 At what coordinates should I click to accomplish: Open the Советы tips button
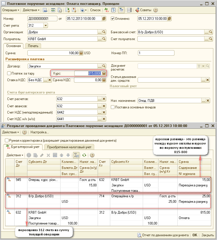coord(143,10)
